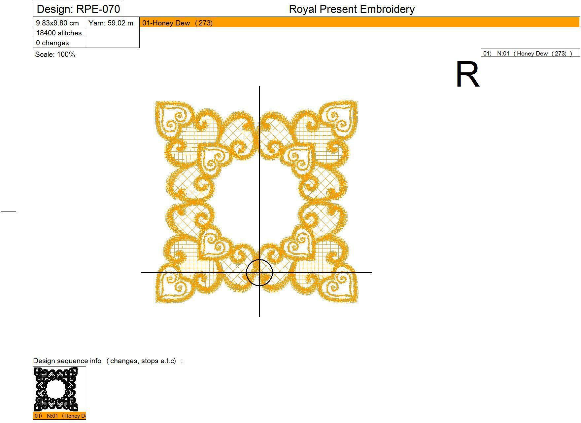Click the crosshair circle on the design
This screenshot has width=581, height=423.
tap(259, 273)
